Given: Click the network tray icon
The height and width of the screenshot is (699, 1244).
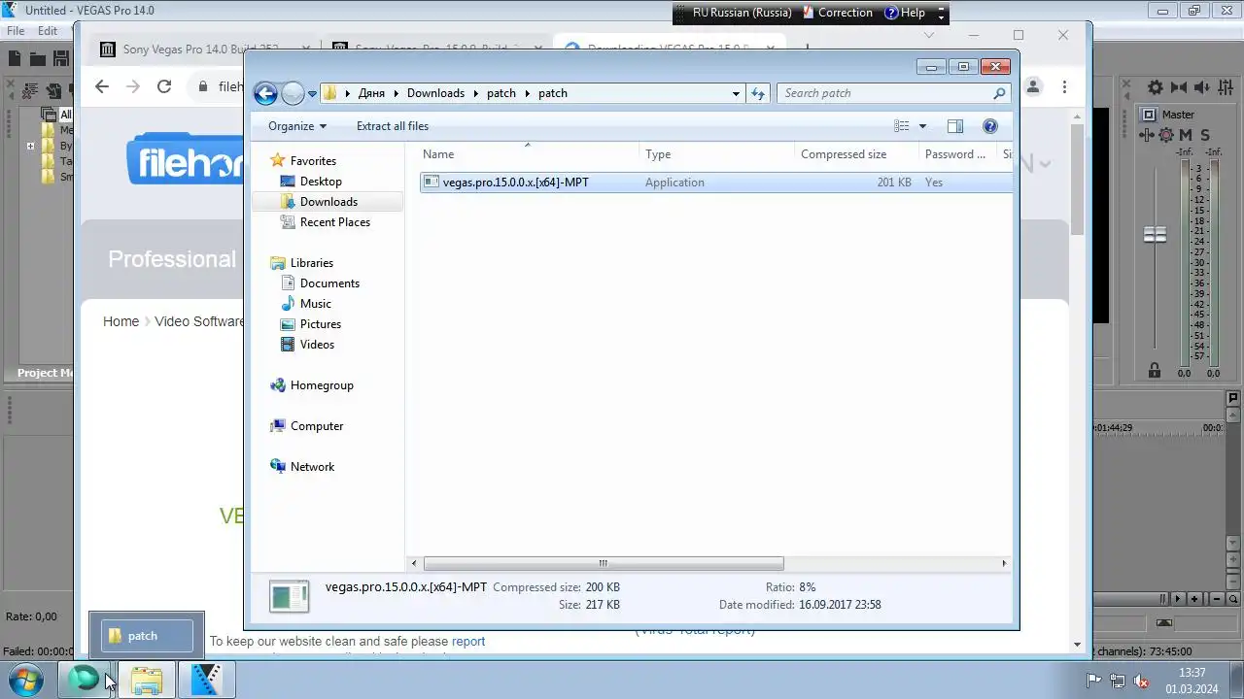Looking at the screenshot, I should click(1118, 681).
